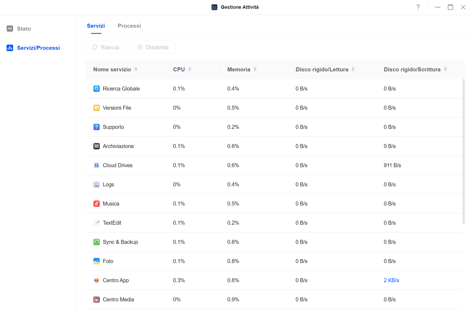Viewport: 472px width, 312px height.
Task: Select the Versioni File icon
Action: click(97, 108)
